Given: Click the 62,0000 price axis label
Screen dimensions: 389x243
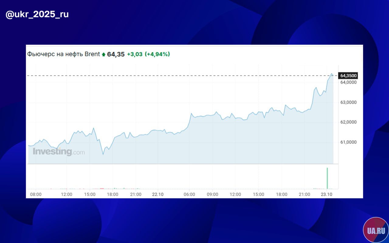Looking at the screenshot, I should (x=348, y=122).
